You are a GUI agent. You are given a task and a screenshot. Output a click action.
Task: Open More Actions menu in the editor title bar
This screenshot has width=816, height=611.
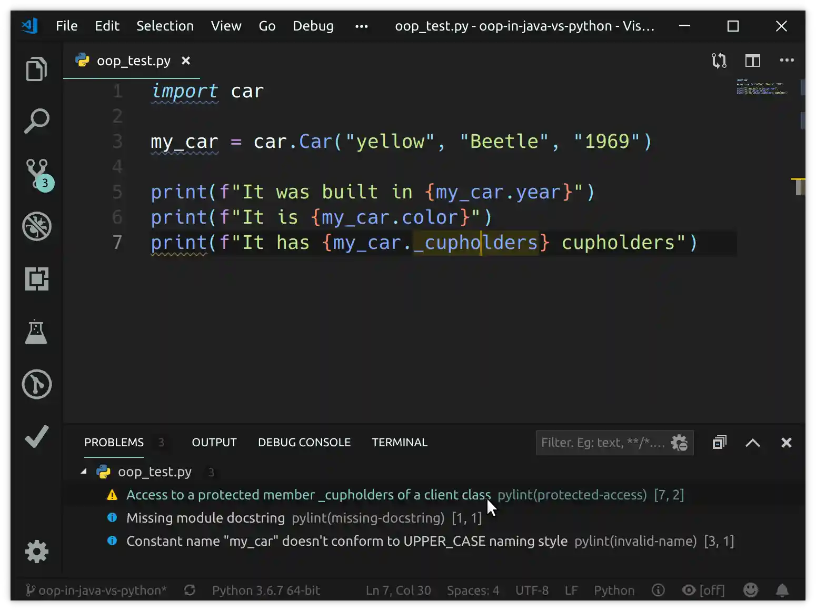[x=787, y=61]
